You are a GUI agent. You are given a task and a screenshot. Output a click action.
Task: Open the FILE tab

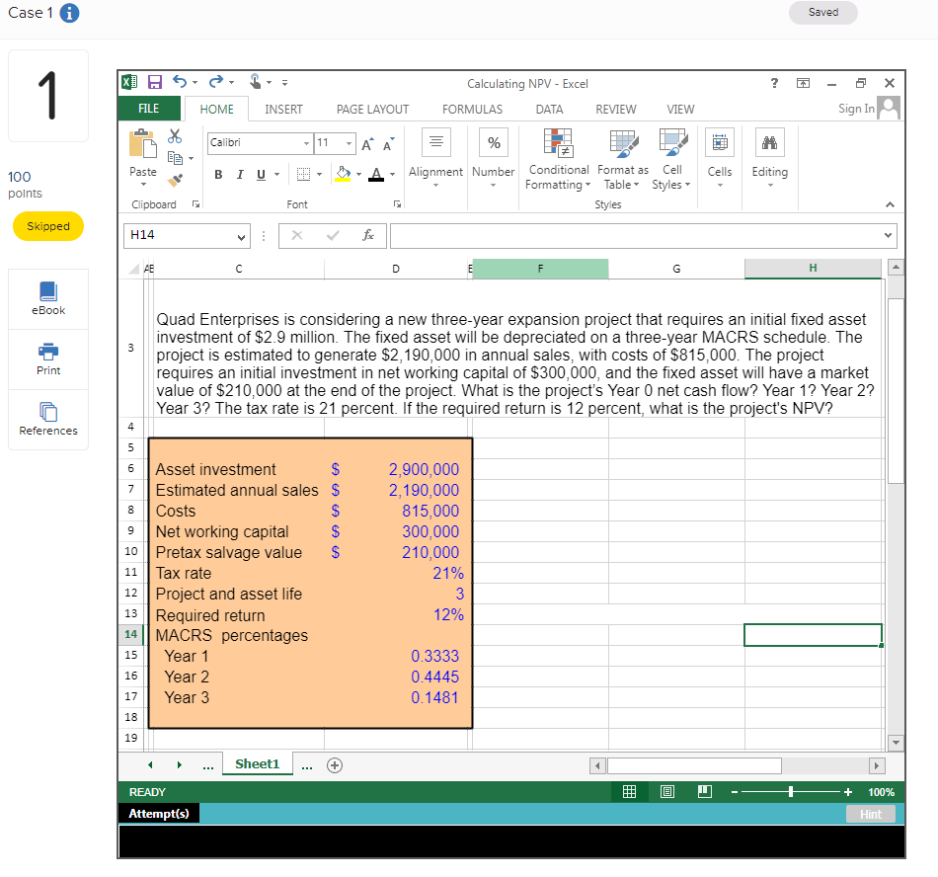[x=148, y=109]
